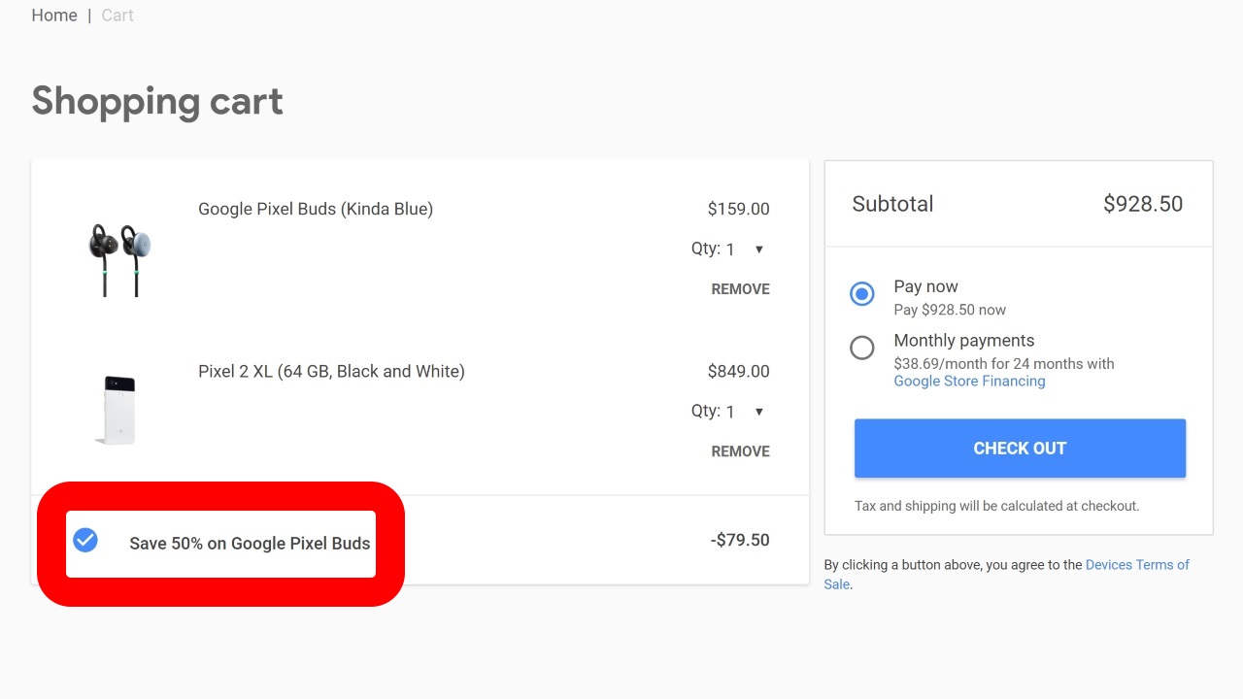Click Google Pixel Buds (Kinda Blue) title
The height and width of the screenshot is (699, 1243).
(x=316, y=209)
